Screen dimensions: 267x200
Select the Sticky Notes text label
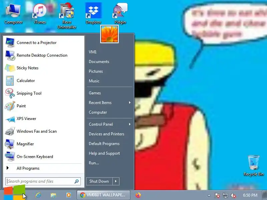point(27,68)
